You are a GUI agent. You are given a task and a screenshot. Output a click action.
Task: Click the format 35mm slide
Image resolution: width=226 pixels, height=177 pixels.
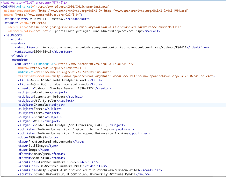[42, 158]
